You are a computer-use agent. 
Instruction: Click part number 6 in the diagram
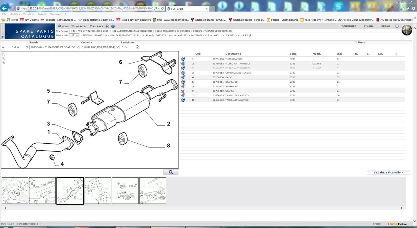coord(120,62)
